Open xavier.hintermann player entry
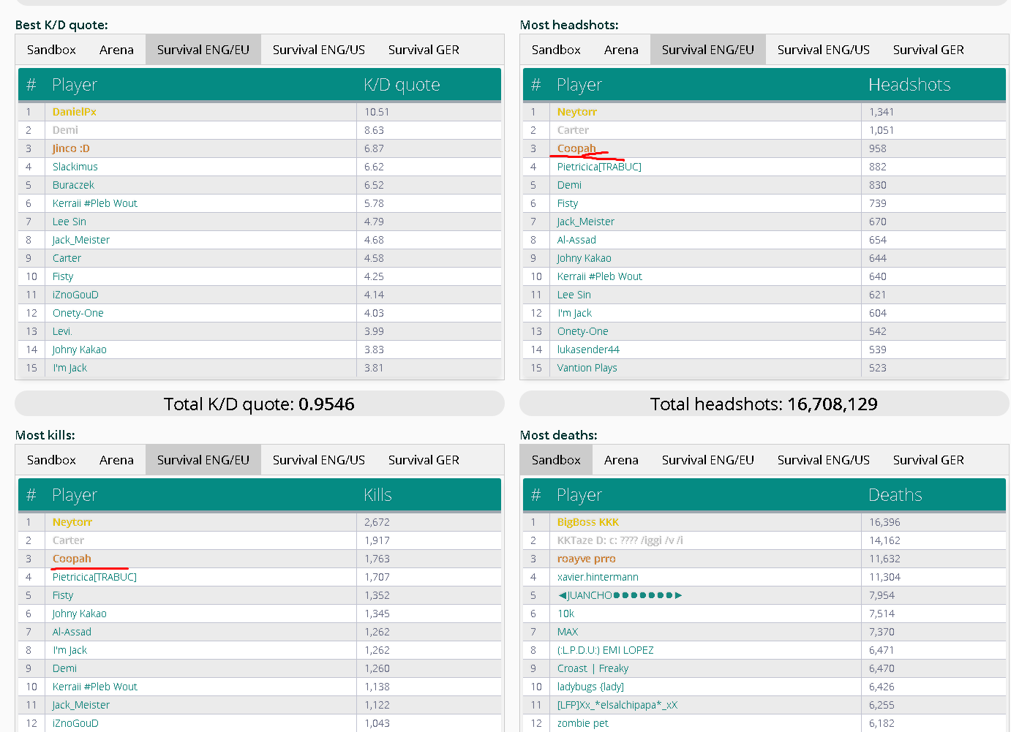Image resolution: width=1011 pixels, height=732 pixels. [598, 577]
